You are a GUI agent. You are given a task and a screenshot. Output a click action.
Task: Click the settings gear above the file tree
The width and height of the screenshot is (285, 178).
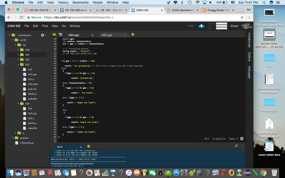pyautogui.click(x=43, y=35)
